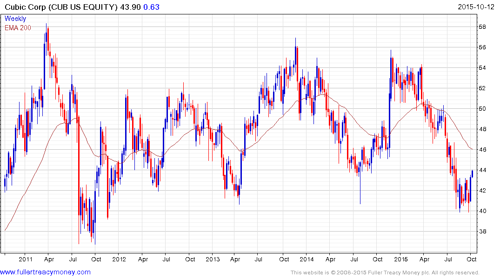Select the 2015 year axis label
500x279 pixels.
click(x=401, y=259)
